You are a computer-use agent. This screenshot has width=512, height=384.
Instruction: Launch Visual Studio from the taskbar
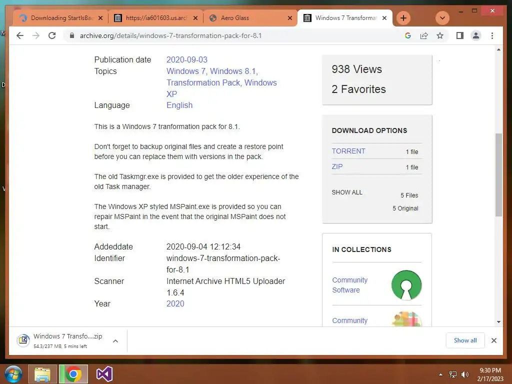[x=104, y=374]
